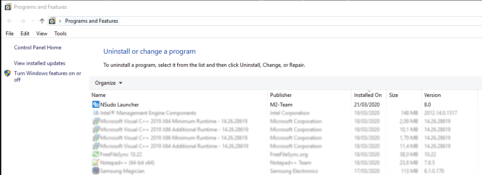Open the Organize dropdown

pyautogui.click(x=109, y=83)
